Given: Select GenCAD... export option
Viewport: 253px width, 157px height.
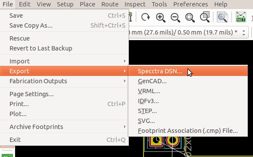Looking at the screenshot, I should coord(188,81).
